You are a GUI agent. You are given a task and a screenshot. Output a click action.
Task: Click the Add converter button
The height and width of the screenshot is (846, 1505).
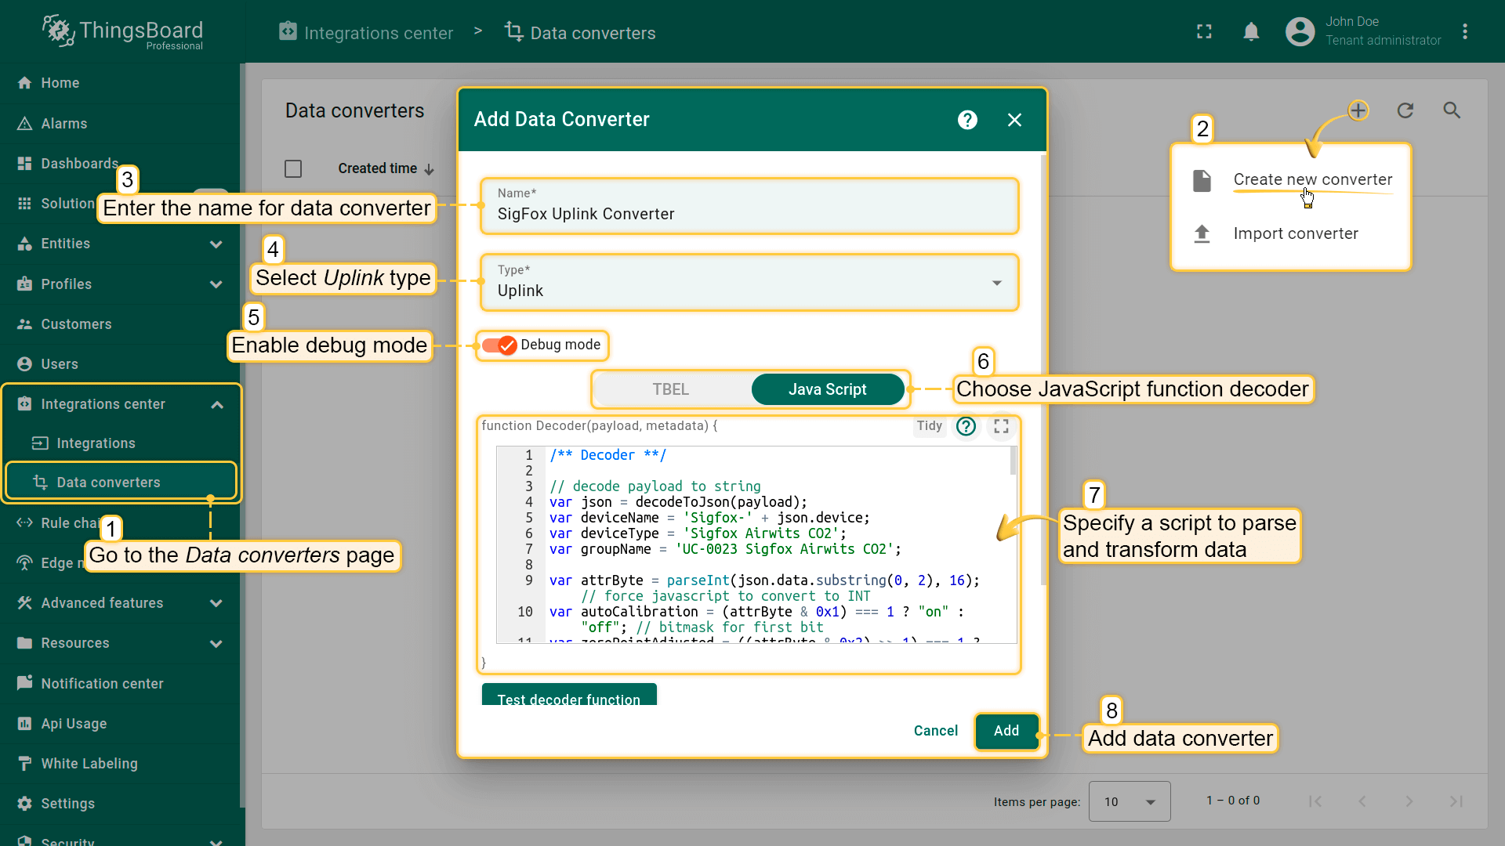point(1005,730)
